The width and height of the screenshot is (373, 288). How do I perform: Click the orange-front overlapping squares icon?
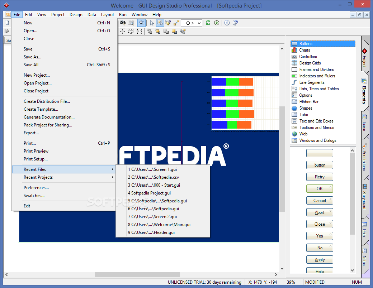(158, 31)
